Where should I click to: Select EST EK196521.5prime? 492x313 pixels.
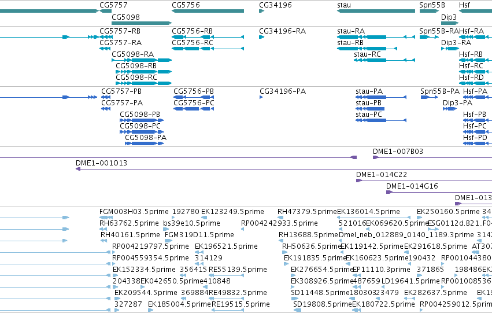click(x=226, y=246)
